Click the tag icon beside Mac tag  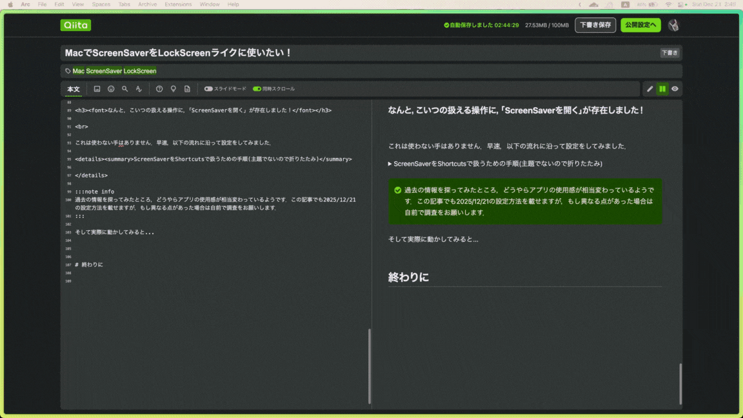68,71
